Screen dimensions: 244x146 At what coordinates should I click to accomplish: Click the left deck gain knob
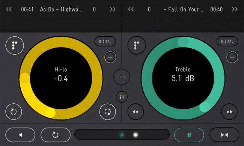(x=110, y=57)
